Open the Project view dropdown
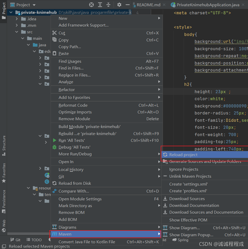Image resolution: width=248 pixels, height=249 pixels. [x=23, y=4]
